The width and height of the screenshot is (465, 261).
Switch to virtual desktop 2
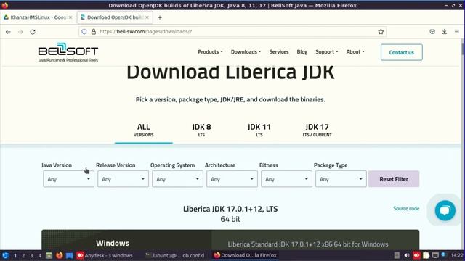(x=23, y=255)
